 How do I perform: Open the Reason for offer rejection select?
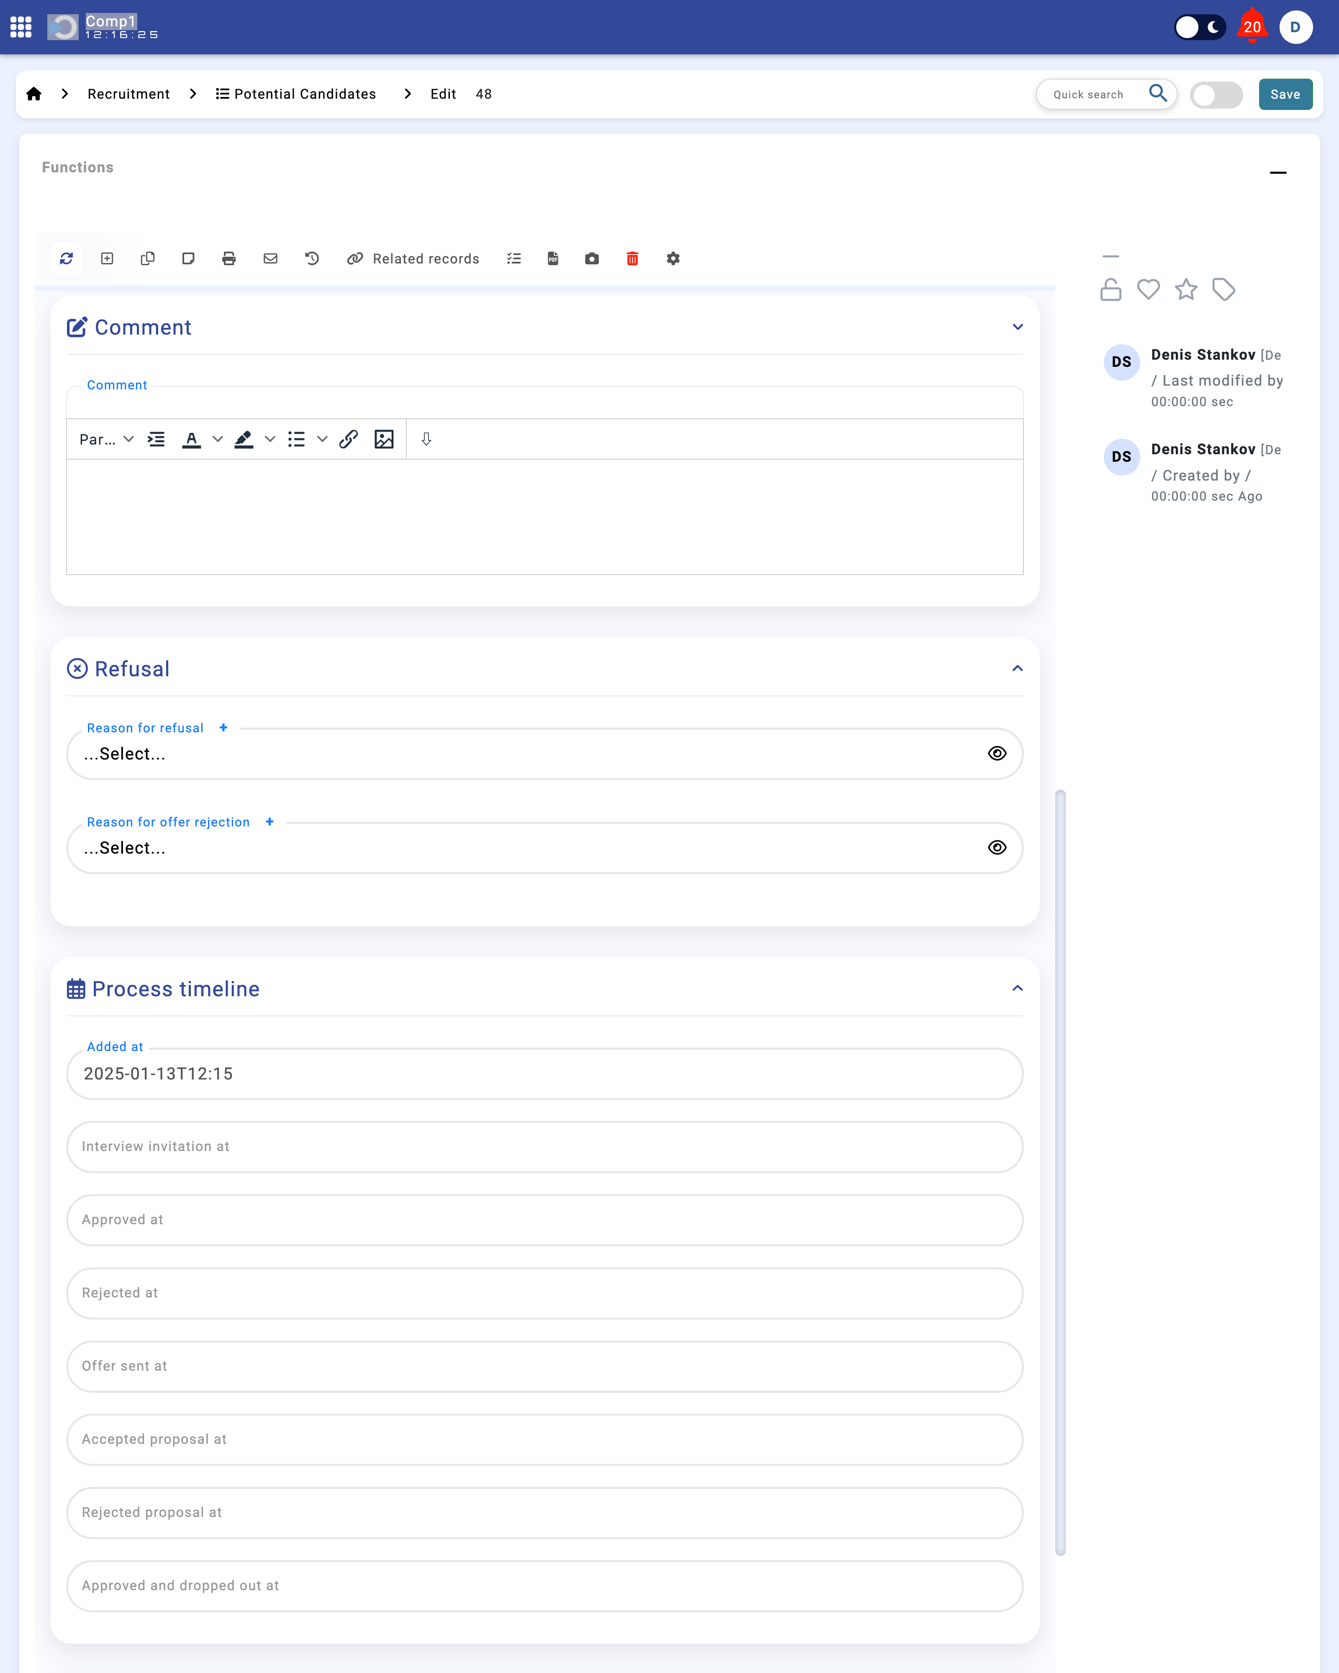point(544,847)
